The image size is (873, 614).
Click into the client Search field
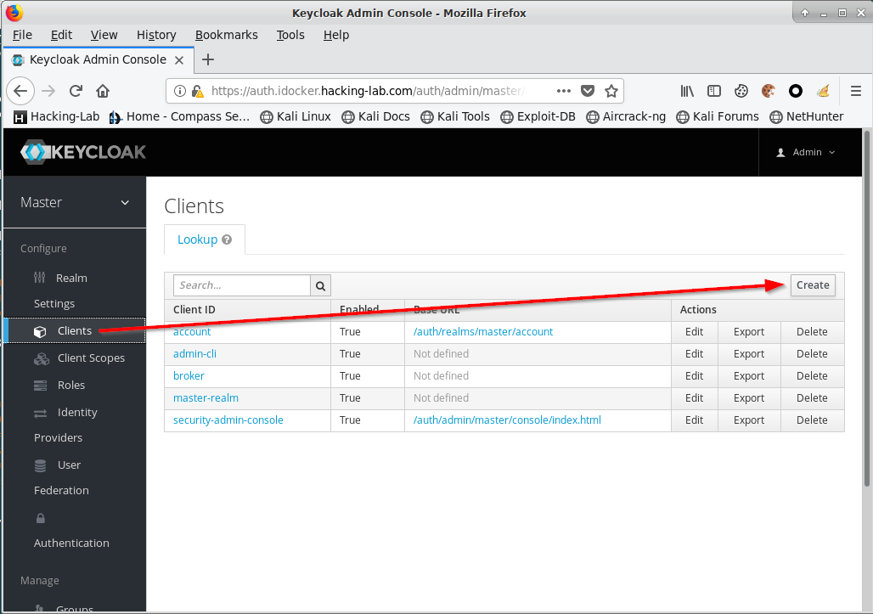click(x=242, y=285)
